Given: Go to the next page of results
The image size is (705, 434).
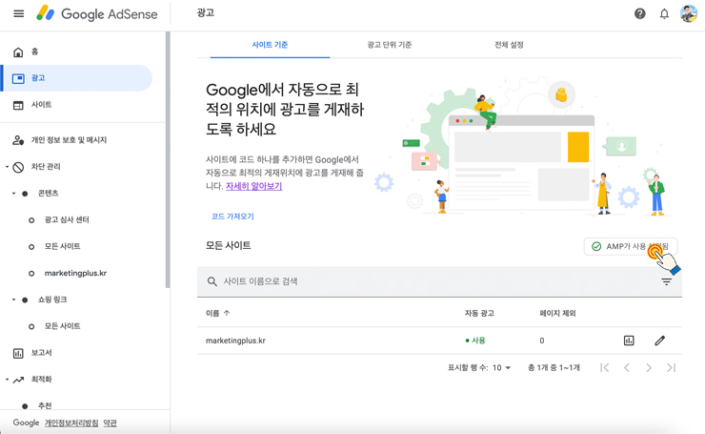Looking at the screenshot, I should click(x=649, y=368).
